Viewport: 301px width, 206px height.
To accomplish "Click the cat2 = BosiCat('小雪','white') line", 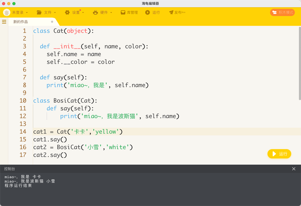I will [83, 147].
